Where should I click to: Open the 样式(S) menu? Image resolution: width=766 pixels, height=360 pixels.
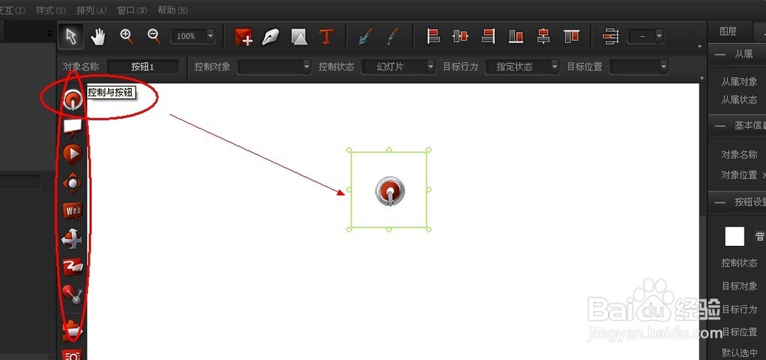pyautogui.click(x=51, y=10)
